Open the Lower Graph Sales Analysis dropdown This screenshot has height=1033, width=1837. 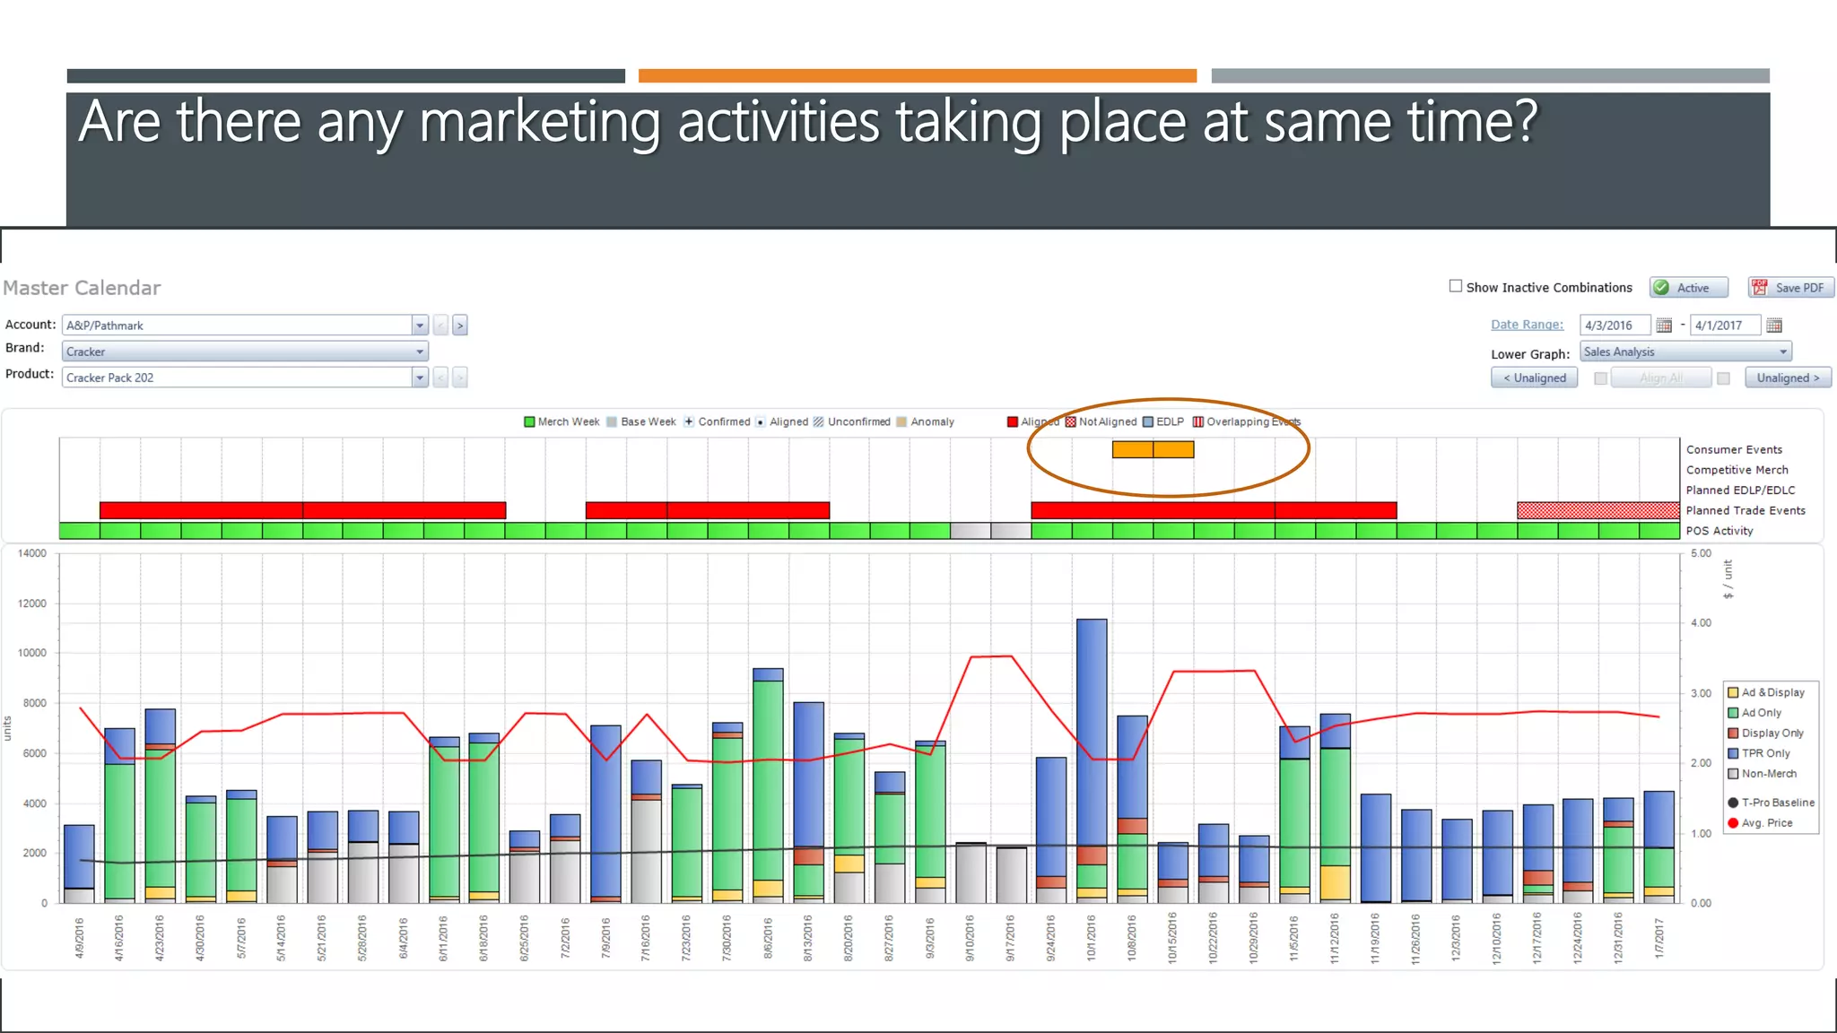(1685, 352)
